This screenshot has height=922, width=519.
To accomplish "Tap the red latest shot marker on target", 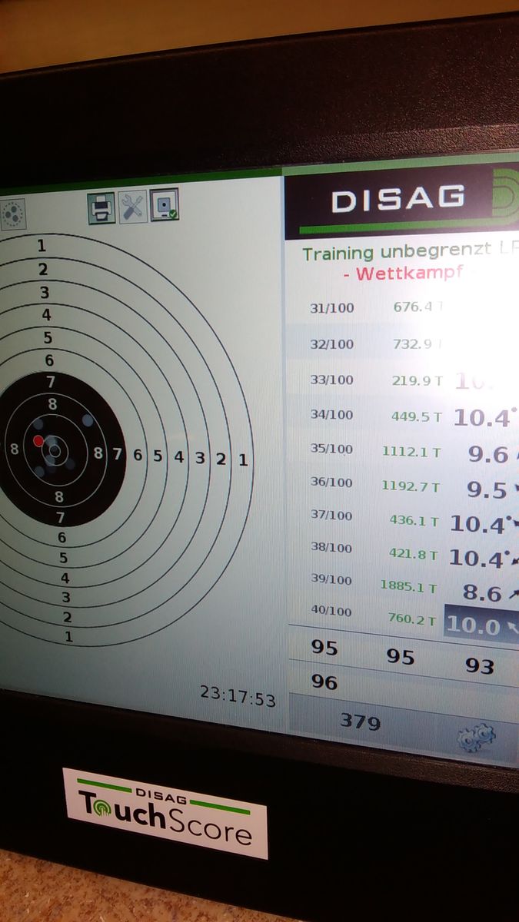I will click(38, 441).
